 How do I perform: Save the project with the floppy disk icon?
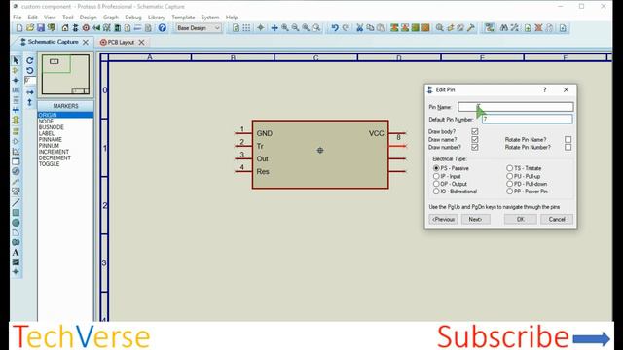pos(41,28)
